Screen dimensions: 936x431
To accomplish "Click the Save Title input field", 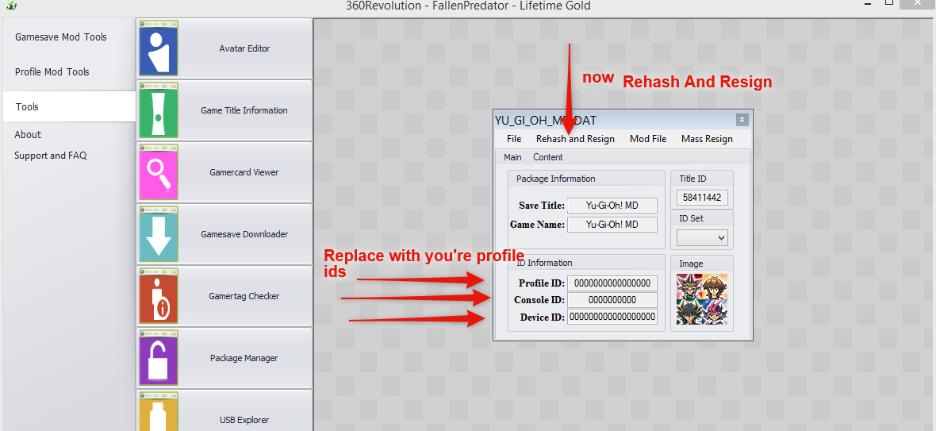I will click(612, 206).
